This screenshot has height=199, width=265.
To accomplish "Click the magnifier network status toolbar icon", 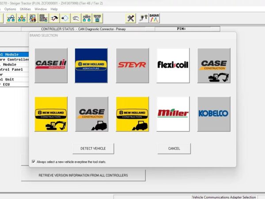I will tap(11, 18).
